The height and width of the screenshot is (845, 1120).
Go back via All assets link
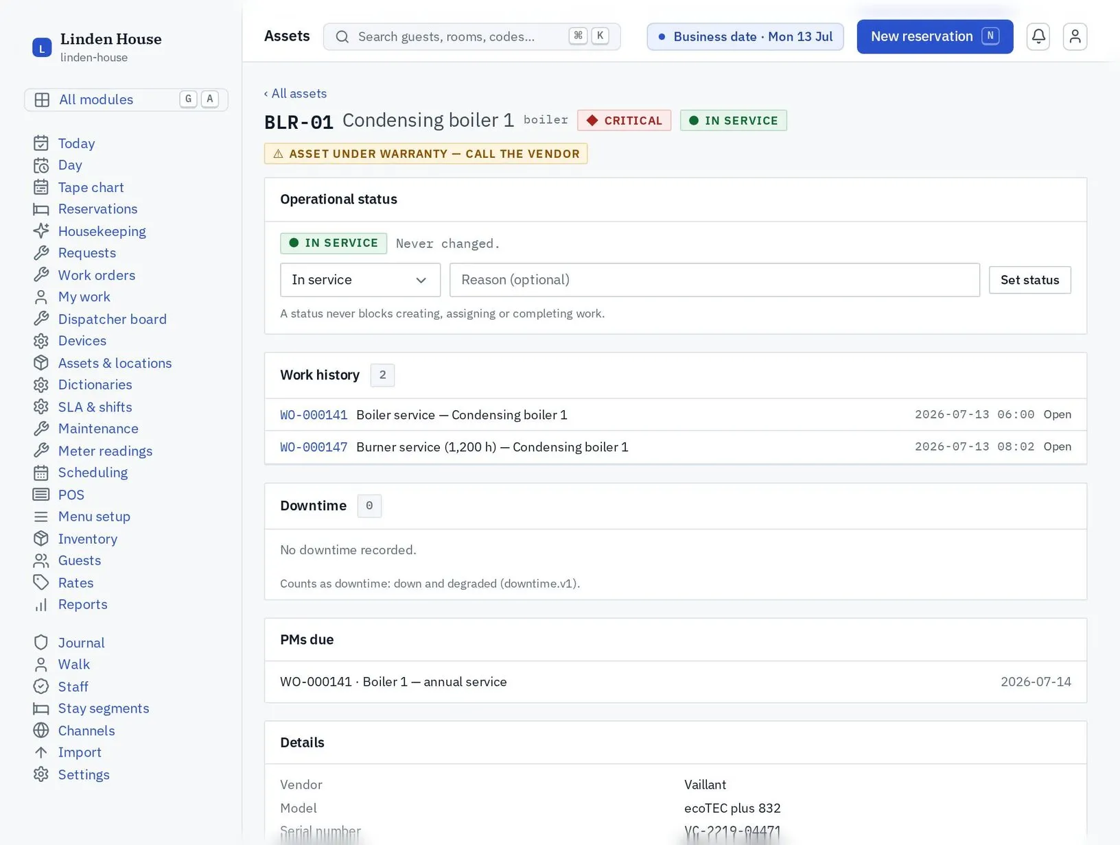point(296,93)
